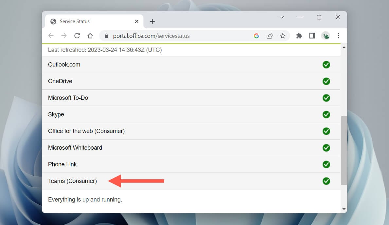Screen dimensions: 389x225
Task: Open Chrome three-dot menu
Action: pos(338,36)
